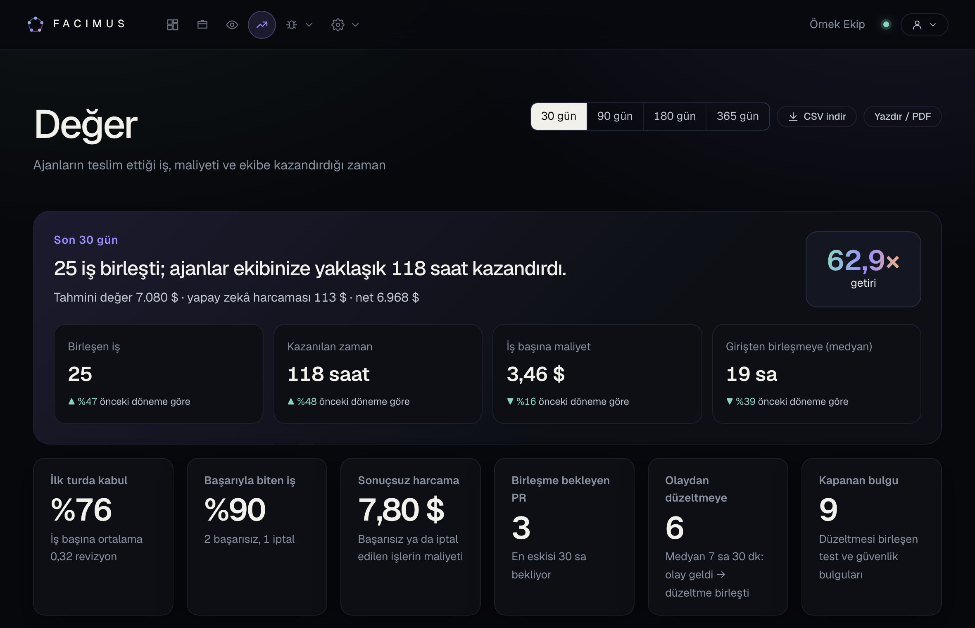Click the Örnek Ekip team name
This screenshot has height=628, width=975.
(837, 24)
